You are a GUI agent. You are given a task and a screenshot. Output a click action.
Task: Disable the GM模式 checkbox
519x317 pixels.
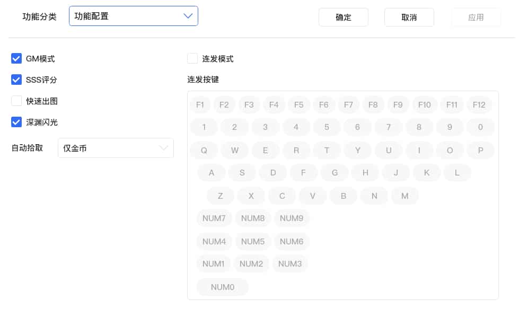click(x=16, y=58)
